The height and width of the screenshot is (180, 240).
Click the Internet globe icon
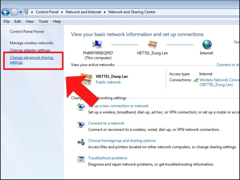(207, 45)
